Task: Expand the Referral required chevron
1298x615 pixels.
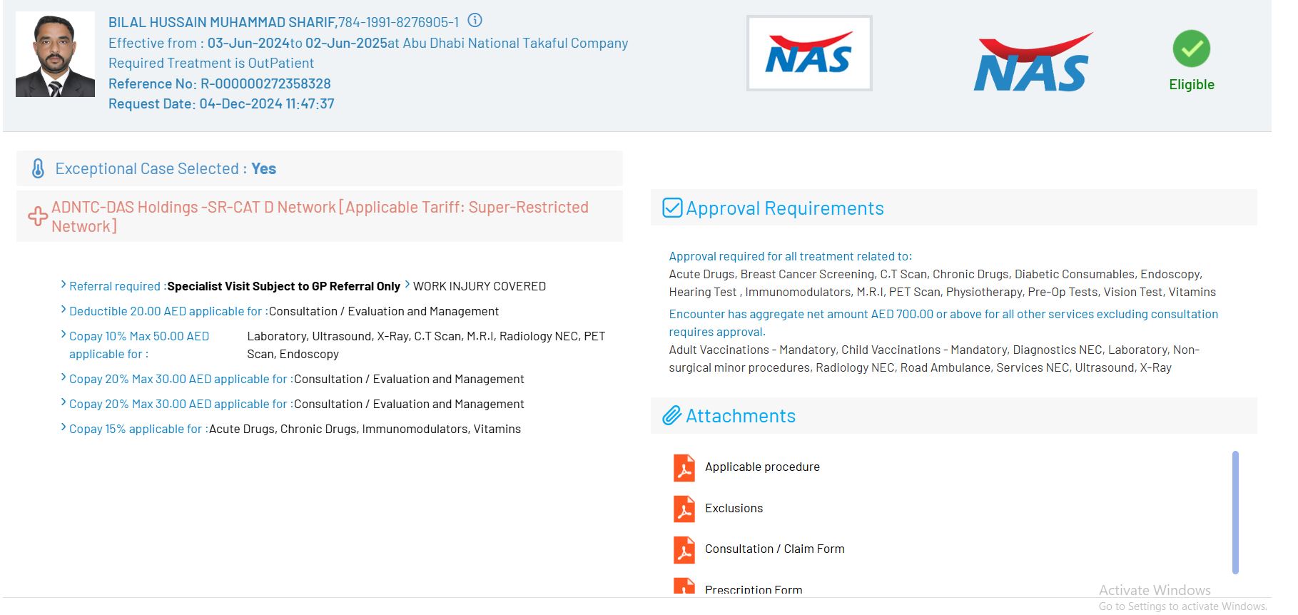Action: (64, 285)
